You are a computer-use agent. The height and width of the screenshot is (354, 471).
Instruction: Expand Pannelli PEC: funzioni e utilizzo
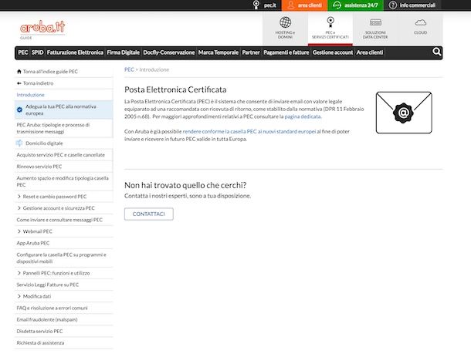(x=19, y=273)
